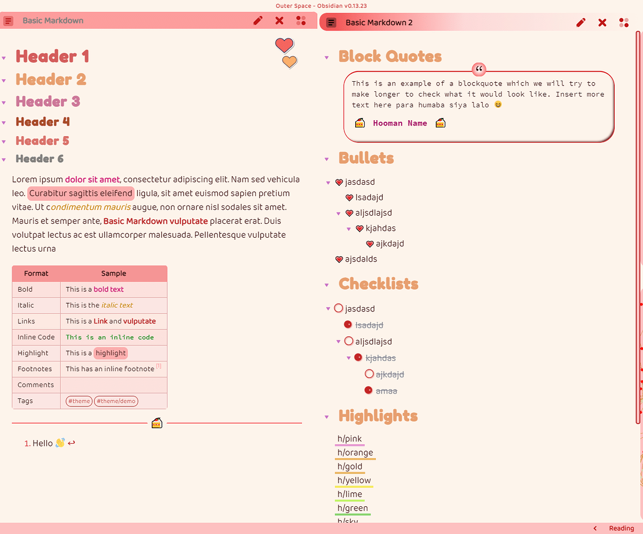Check off the 'jasdasd' checklist item
Viewport: 643px width, 534px height.
point(339,308)
